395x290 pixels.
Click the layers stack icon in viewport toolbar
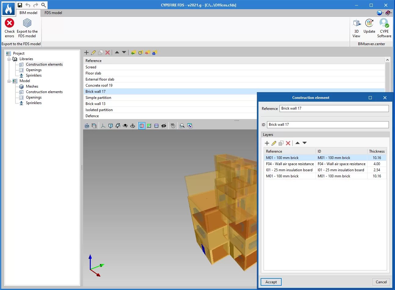94,126
